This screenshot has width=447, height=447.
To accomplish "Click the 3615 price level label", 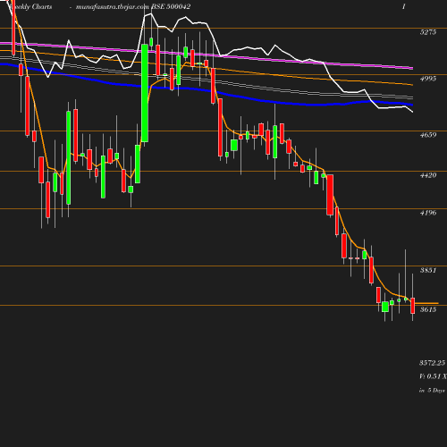I will coord(428,309).
